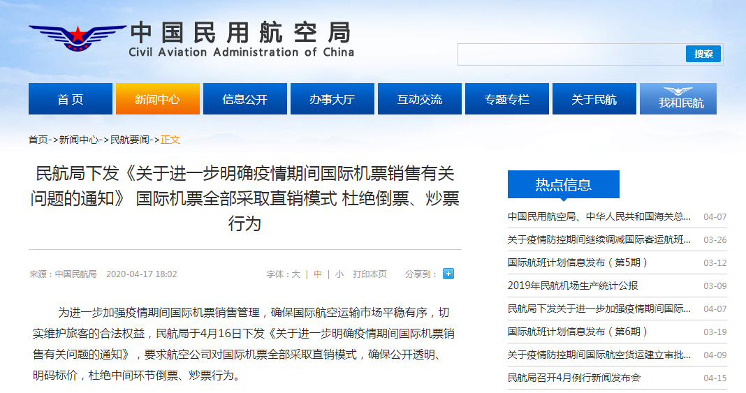Click the CAAC winged star logo
The width and height of the screenshot is (746, 393).
pos(78,38)
